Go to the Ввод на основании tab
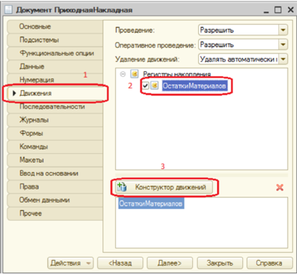The height and width of the screenshot is (274, 297). [x=55, y=173]
